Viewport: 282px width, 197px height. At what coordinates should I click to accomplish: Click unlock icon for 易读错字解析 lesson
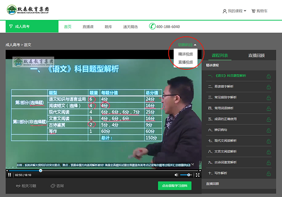tap(269, 87)
